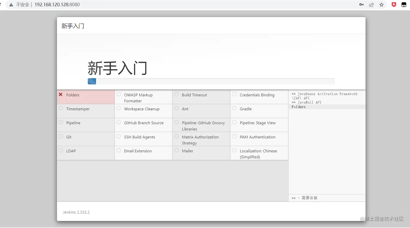
Task: Click the OWASP Markup Formatter plugin name
Action: point(138,98)
